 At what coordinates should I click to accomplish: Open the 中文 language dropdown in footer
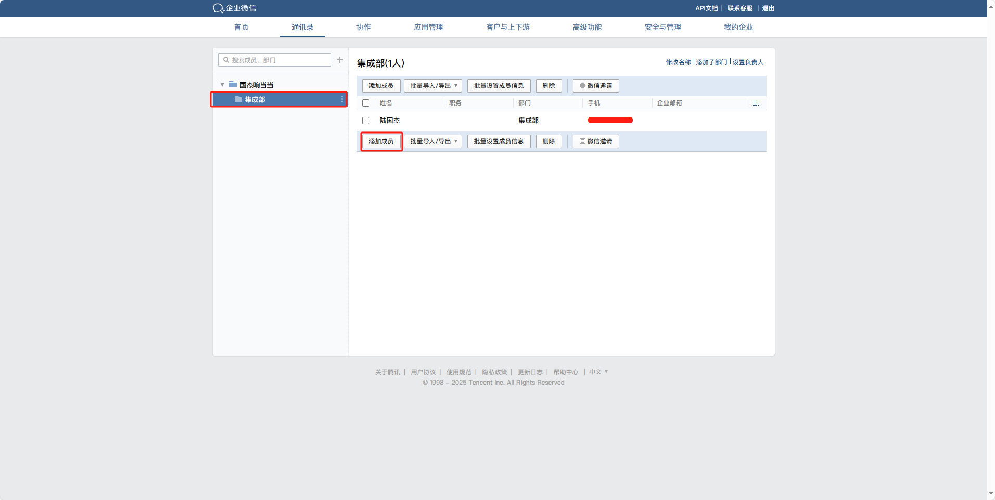pos(598,372)
